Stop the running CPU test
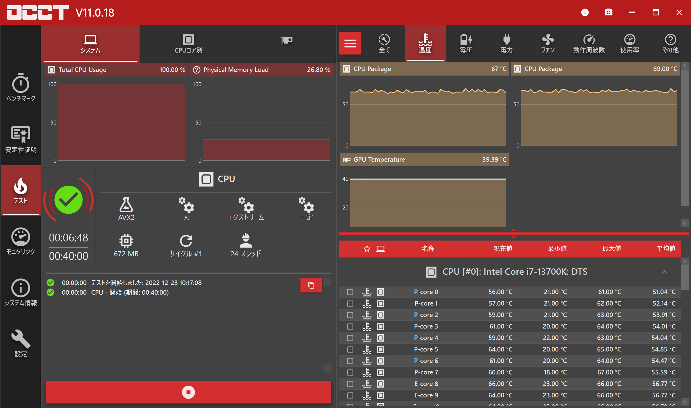The height and width of the screenshot is (408, 691). coord(188,392)
